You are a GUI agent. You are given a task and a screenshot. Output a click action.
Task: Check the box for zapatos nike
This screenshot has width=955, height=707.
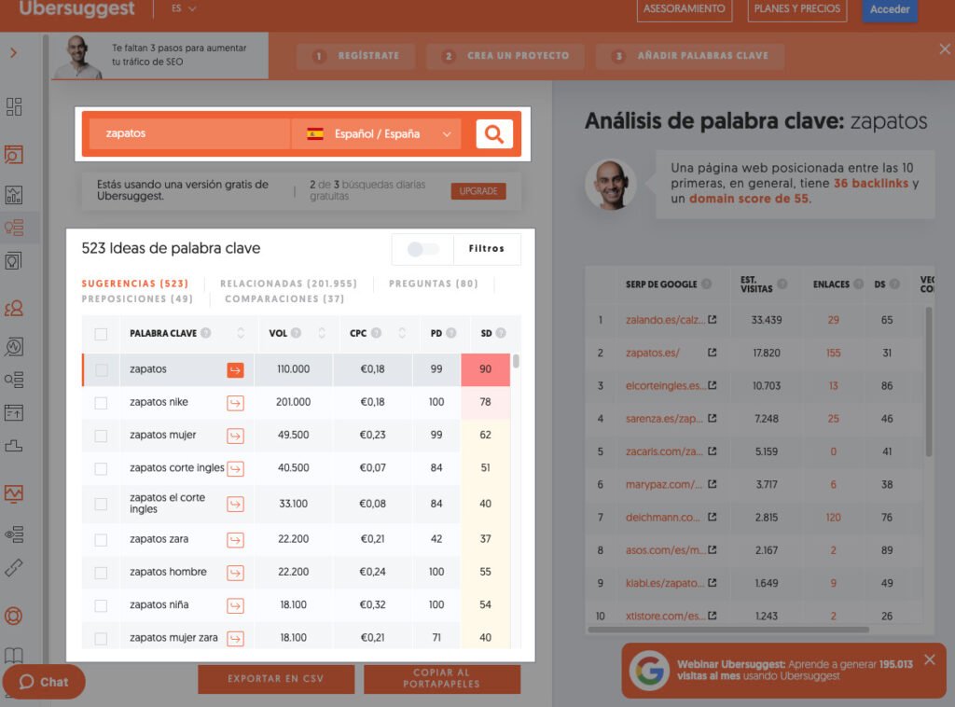click(x=101, y=403)
